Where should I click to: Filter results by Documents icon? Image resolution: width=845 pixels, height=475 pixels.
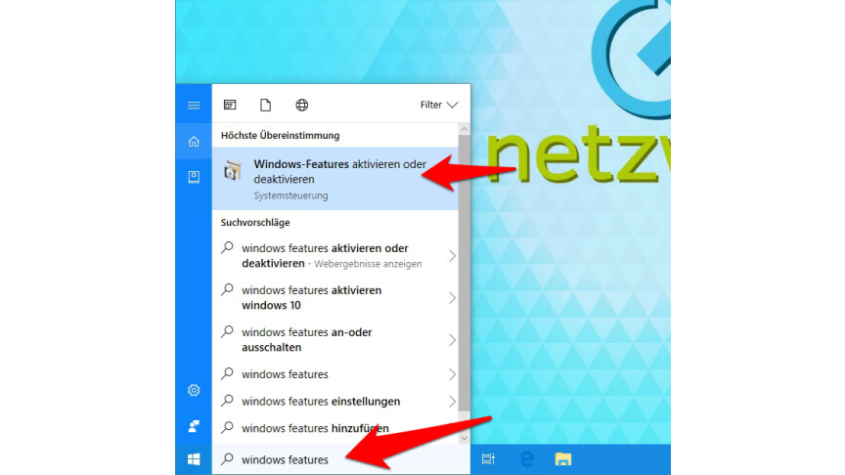click(265, 105)
